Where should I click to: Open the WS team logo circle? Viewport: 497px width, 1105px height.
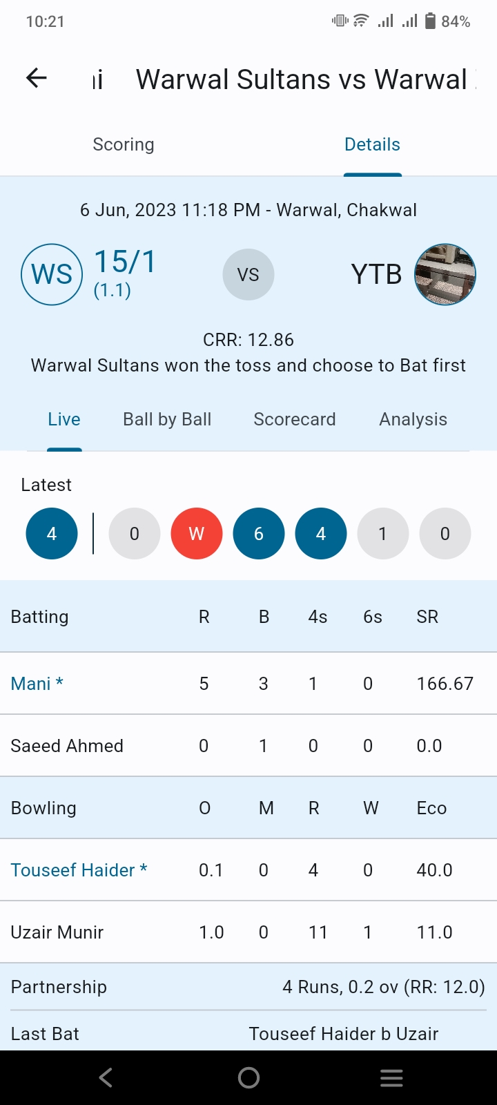[52, 274]
